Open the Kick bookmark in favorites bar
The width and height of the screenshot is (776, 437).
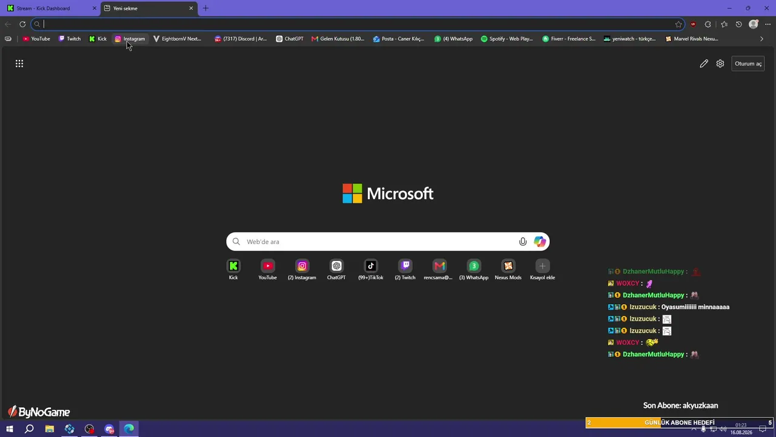98,39
